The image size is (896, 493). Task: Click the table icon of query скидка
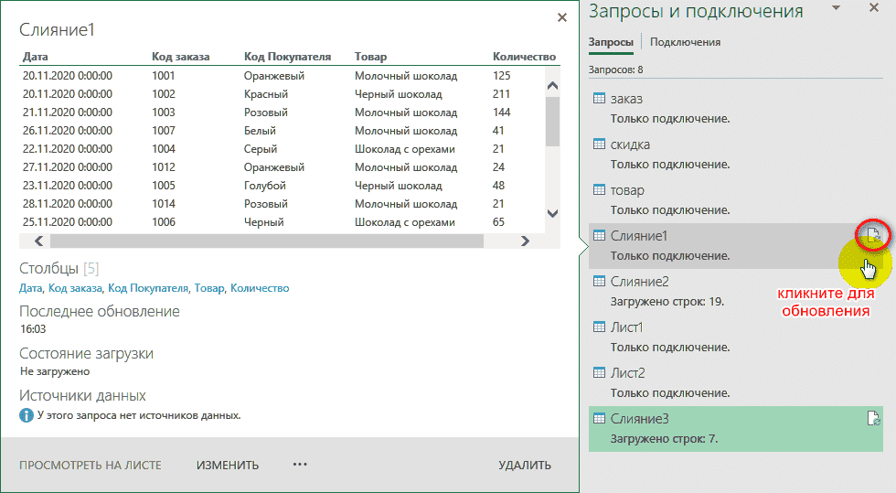point(600,145)
